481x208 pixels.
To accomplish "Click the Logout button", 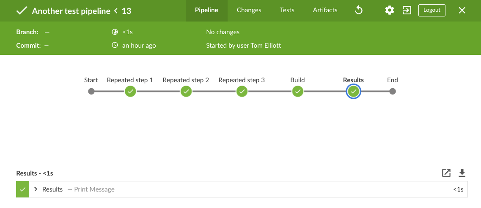I will pyautogui.click(x=432, y=10).
